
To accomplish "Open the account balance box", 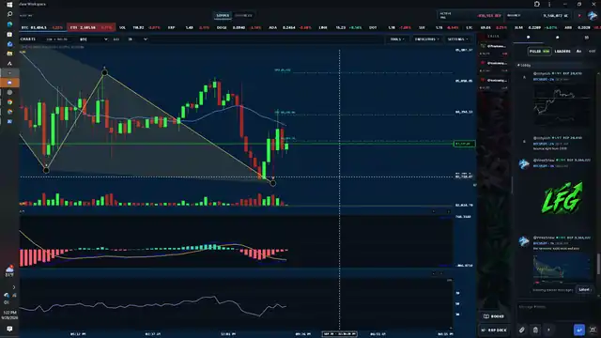I will tap(539, 16).
